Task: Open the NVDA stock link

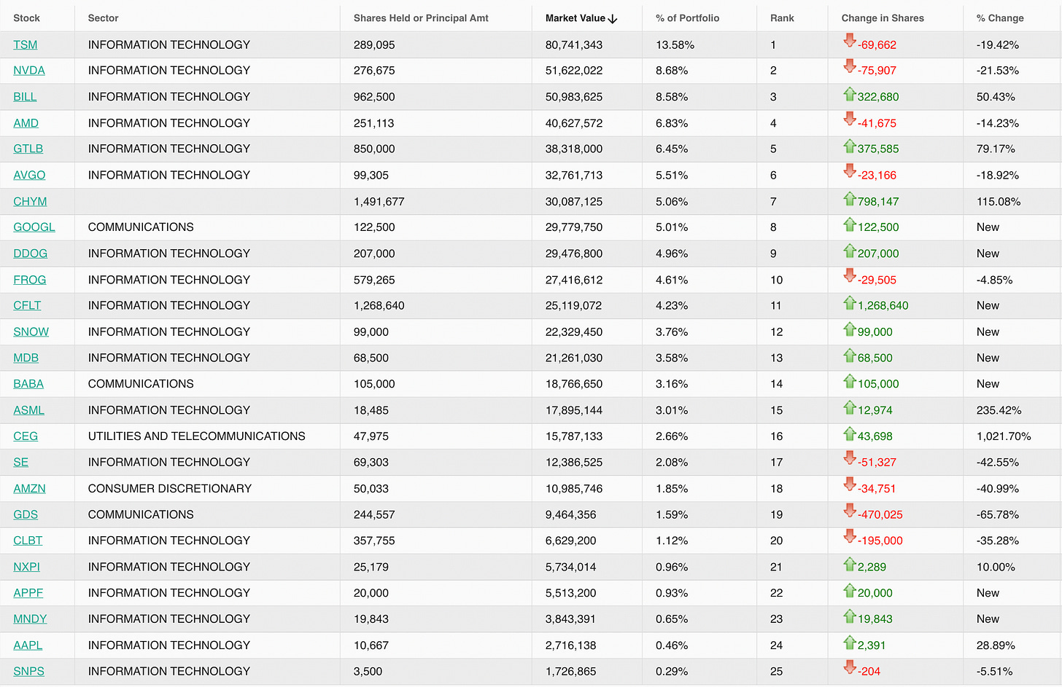Action: pos(29,71)
